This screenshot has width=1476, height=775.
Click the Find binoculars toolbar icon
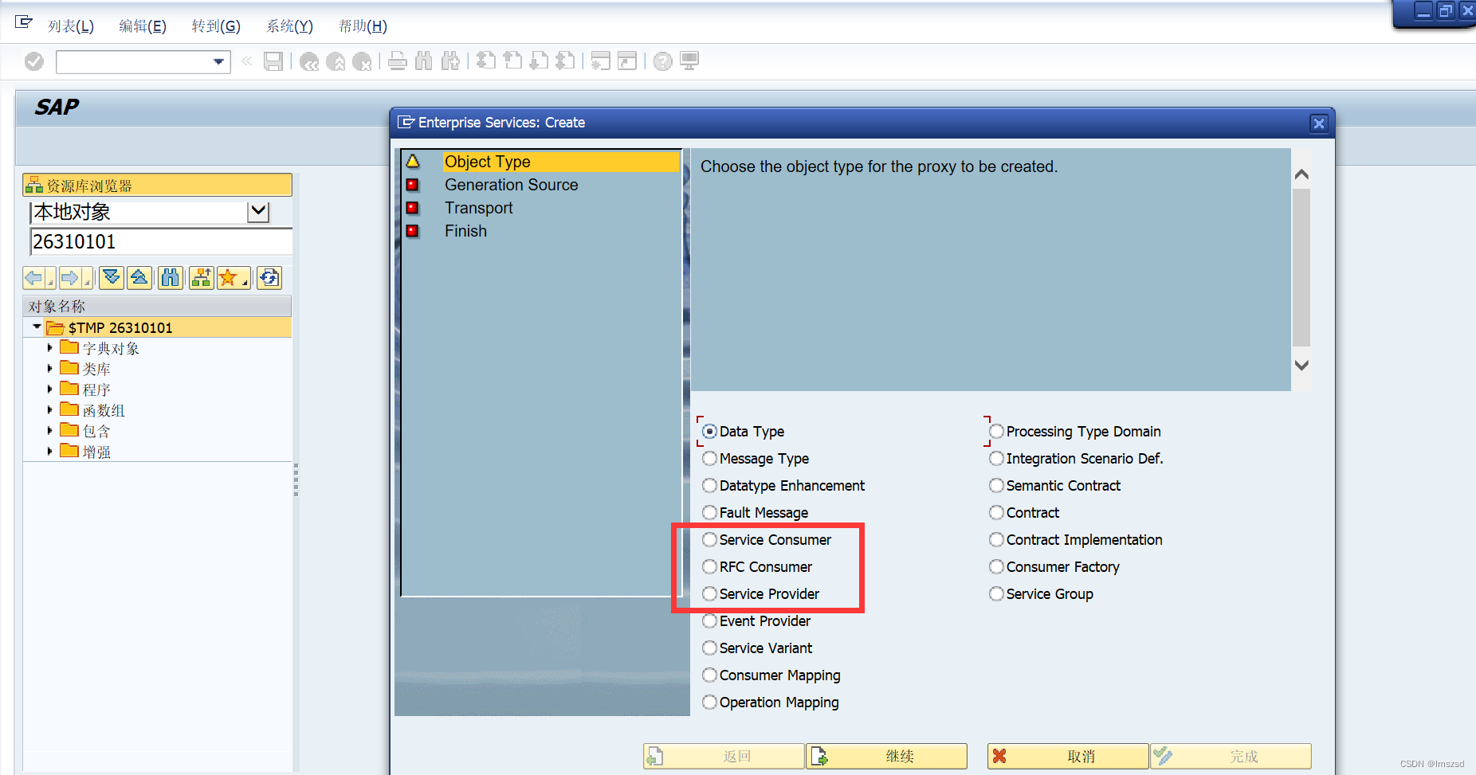coord(424,61)
